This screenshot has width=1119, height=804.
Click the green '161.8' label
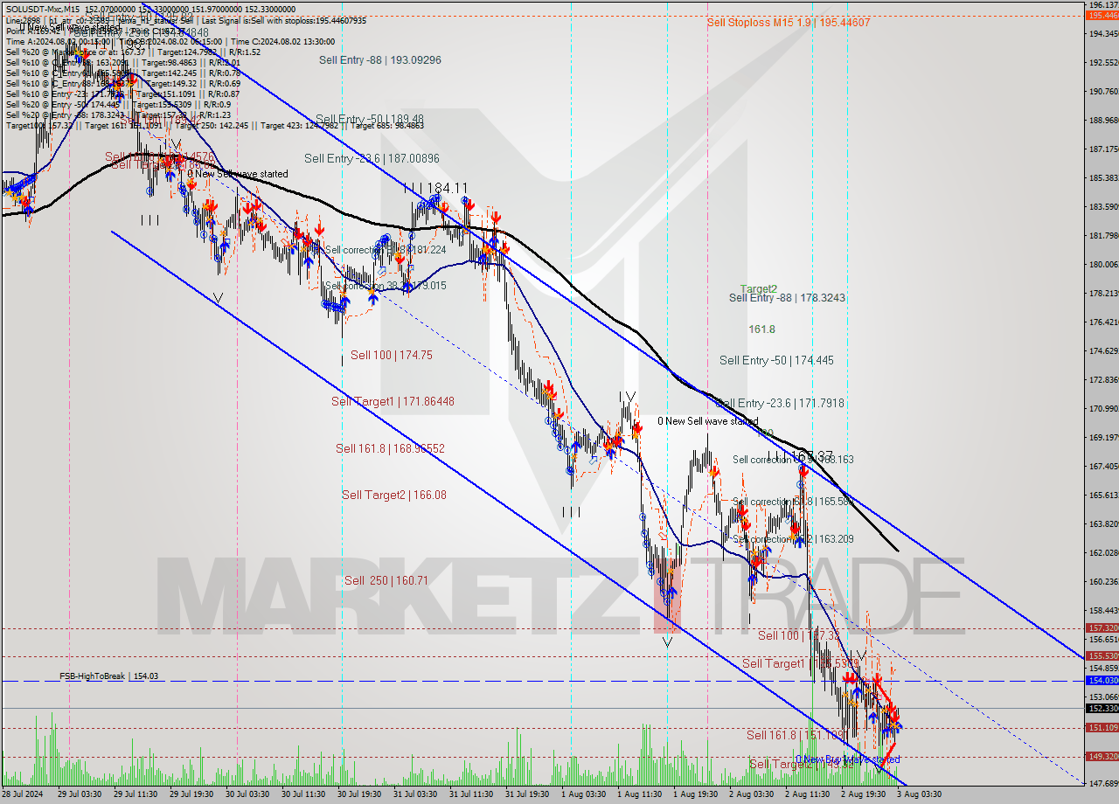(761, 329)
